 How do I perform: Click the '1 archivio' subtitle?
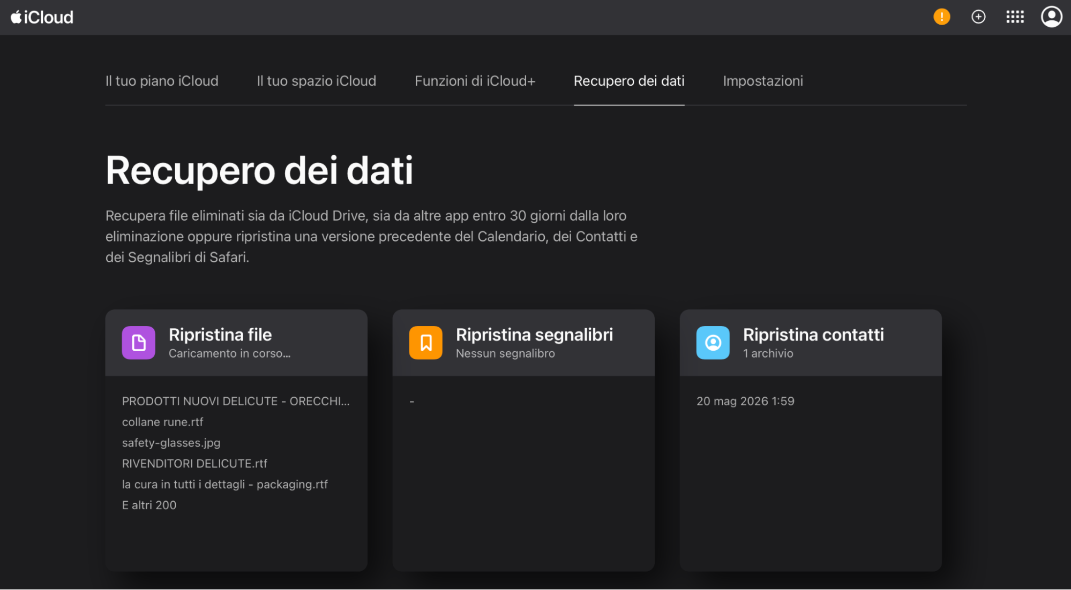(768, 353)
